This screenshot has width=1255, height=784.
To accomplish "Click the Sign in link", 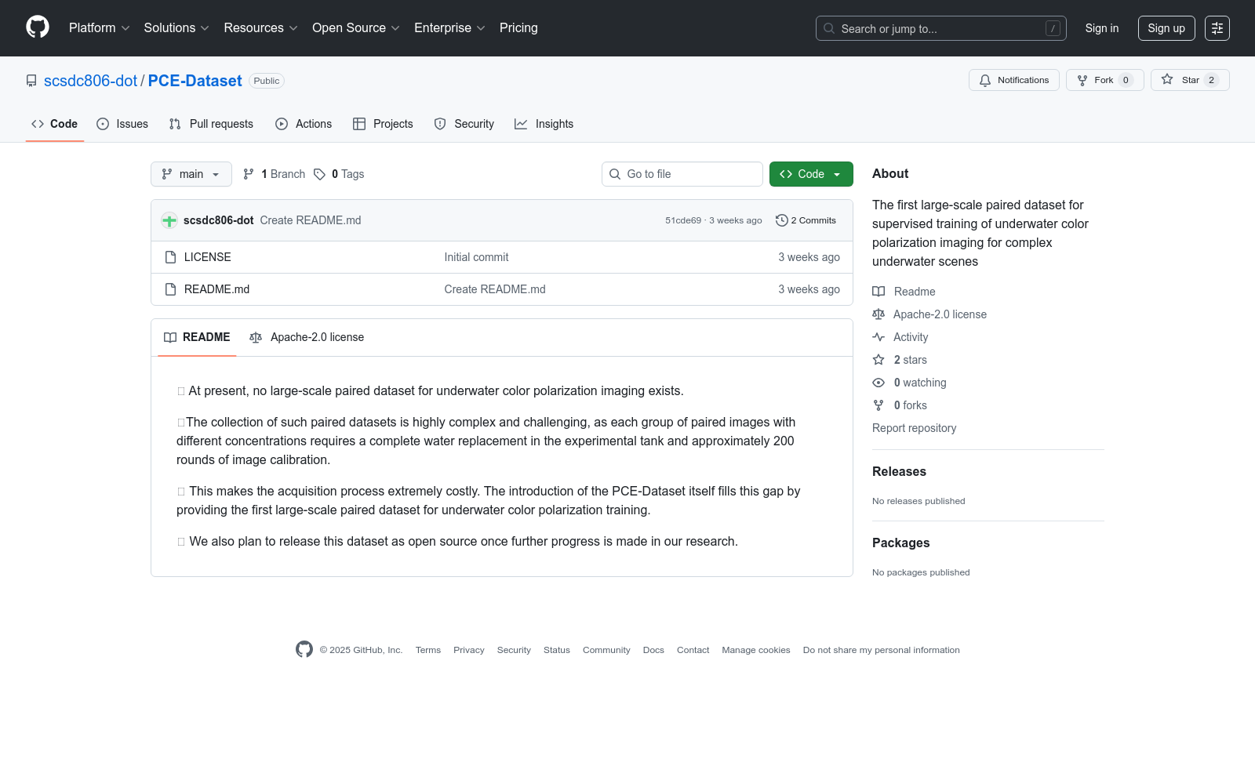I will 1102,28.
